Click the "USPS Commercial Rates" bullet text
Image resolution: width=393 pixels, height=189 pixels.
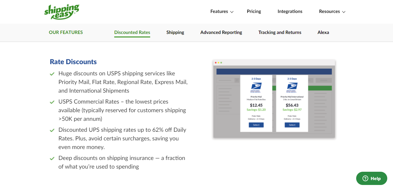122,110
